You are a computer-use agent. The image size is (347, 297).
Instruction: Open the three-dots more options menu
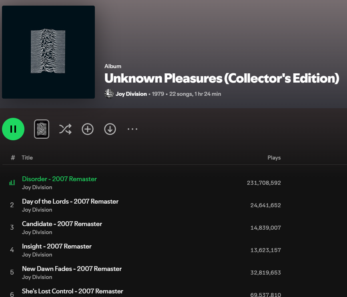click(x=132, y=129)
